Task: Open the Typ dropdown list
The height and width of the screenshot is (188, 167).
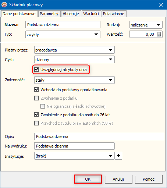Action: (96, 35)
